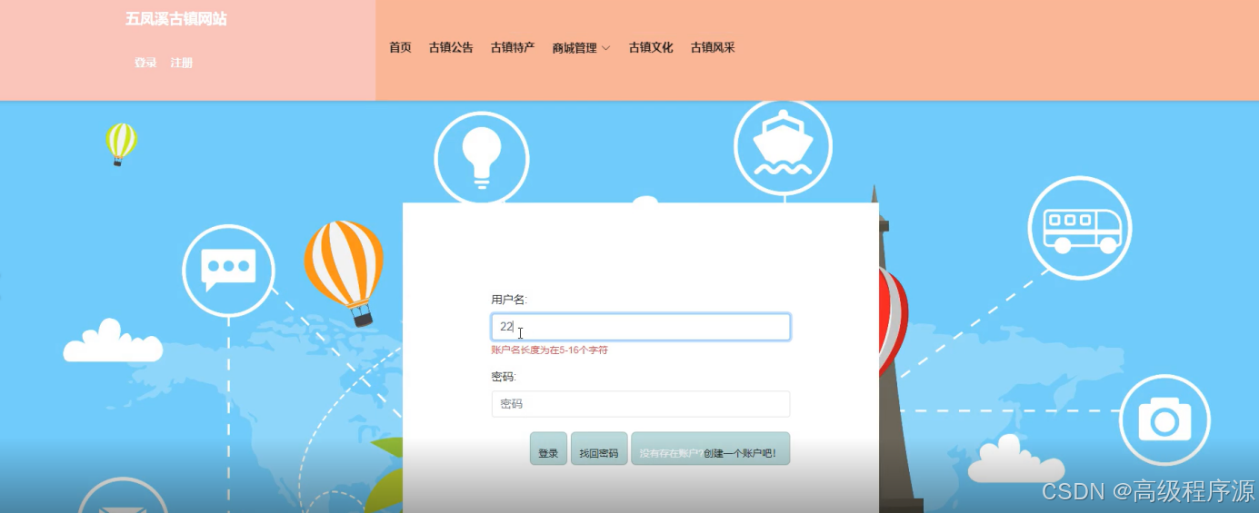Viewport: 1259px width, 513px height.
Task: Focus the 用户名 input field
Action: click(641, 327)
